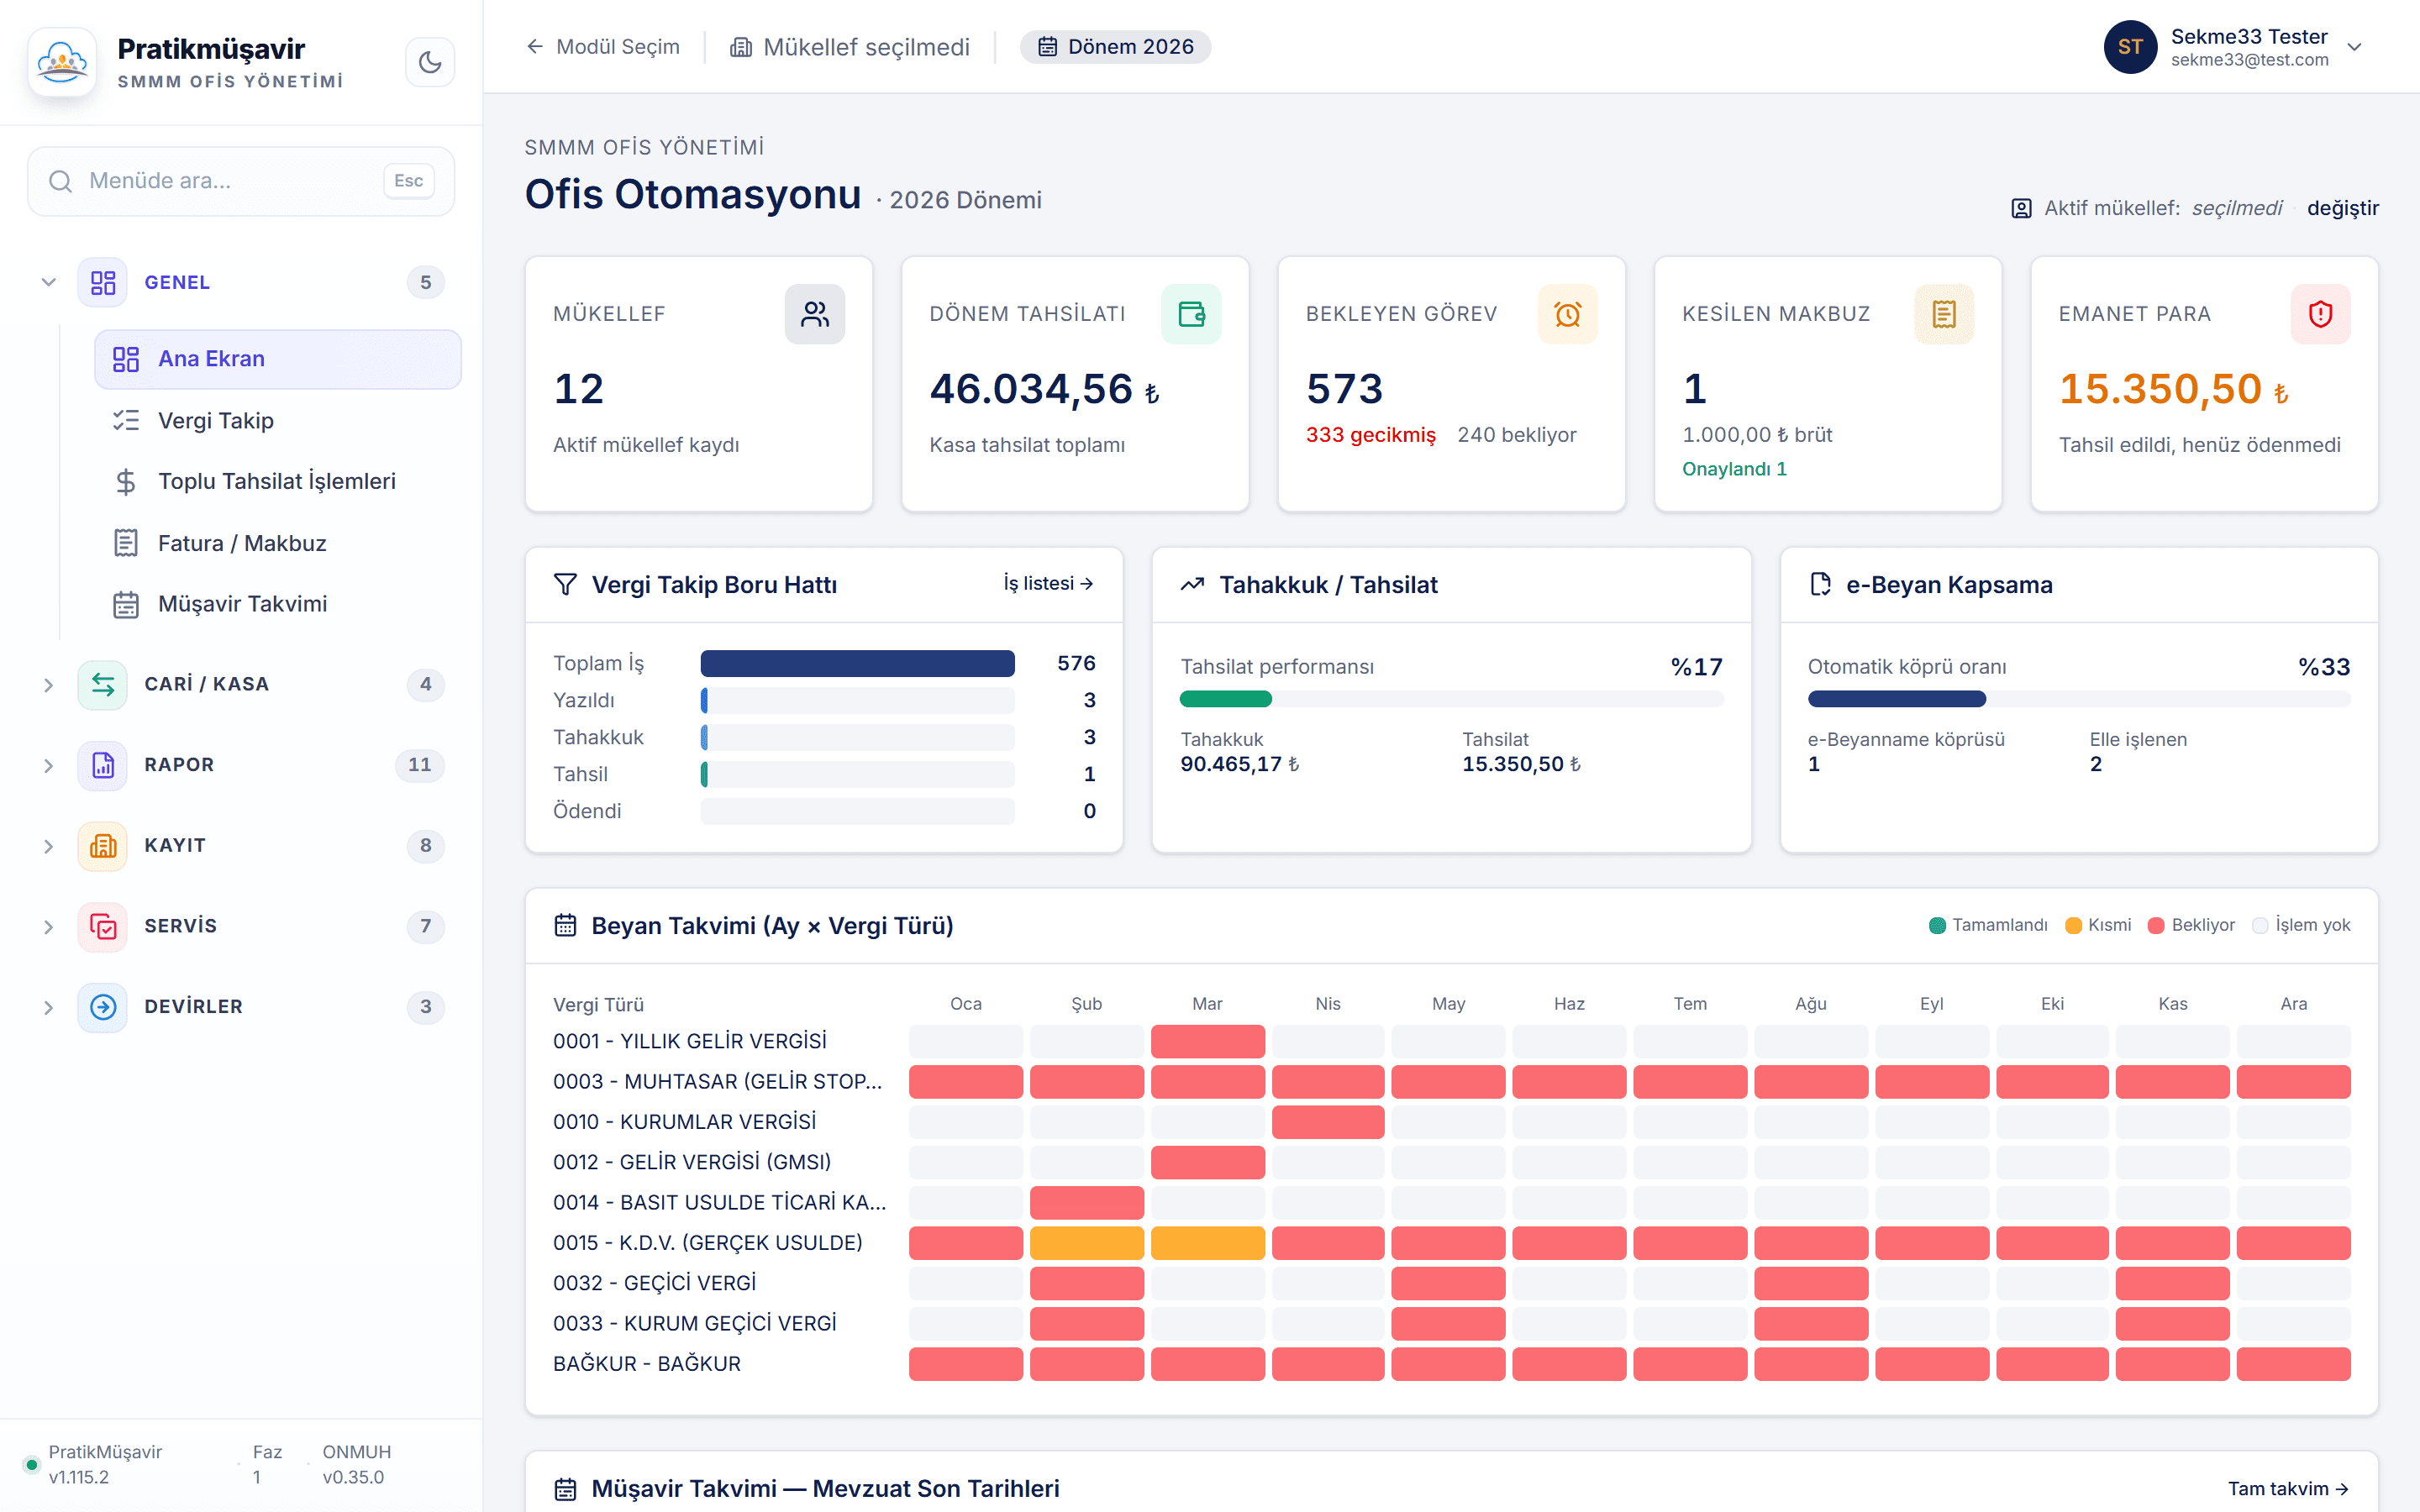Click the Menüde ara search field

[x=241, y=181]
